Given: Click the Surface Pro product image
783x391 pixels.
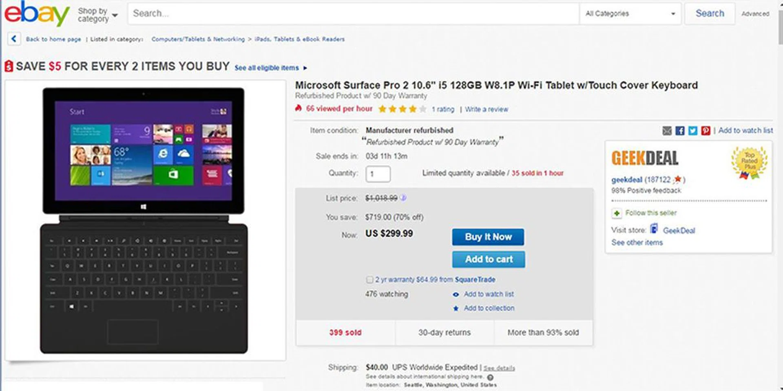Looking at the screenshot, I should 144,220.
